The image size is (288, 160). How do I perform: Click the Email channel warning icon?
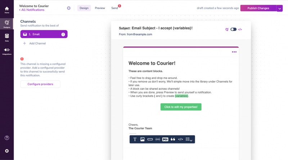(x=63, y=34)
